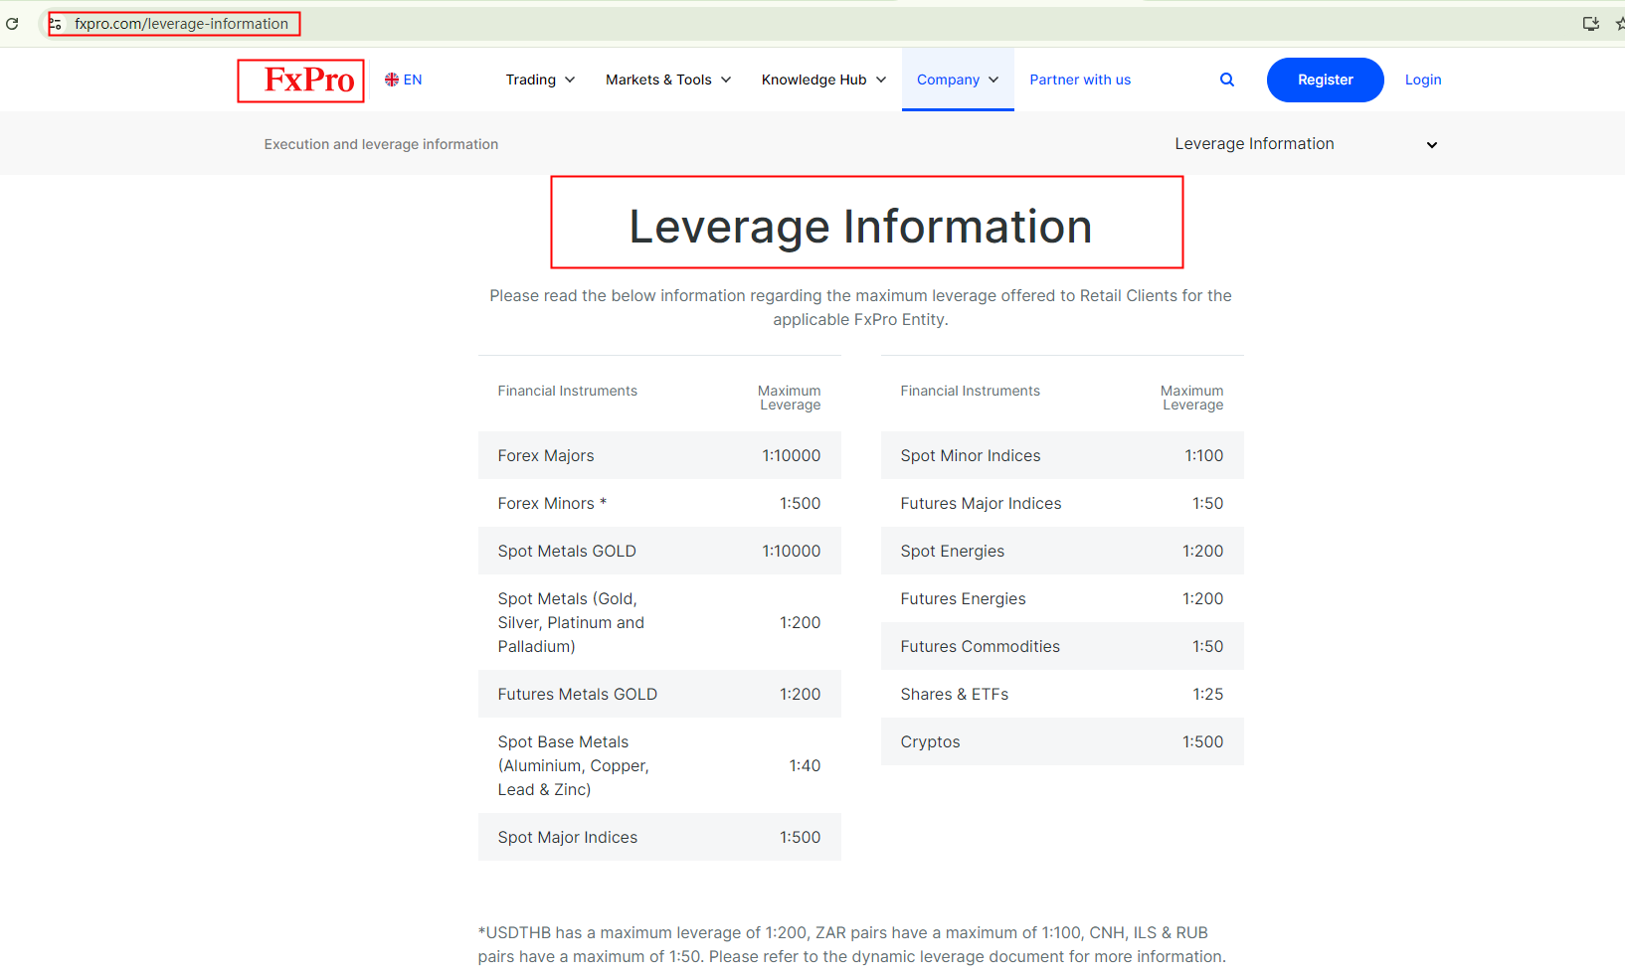
Task: Click the search magnifier icon
Action: click(x=1226, y=80)
